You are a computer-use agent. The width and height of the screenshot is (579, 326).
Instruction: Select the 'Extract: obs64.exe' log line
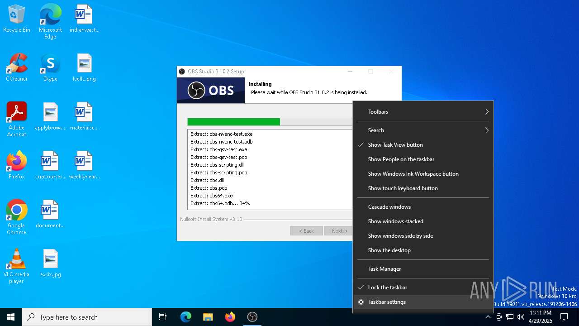(x=212, y=196)
